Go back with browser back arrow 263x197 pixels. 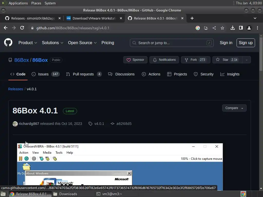6,28
